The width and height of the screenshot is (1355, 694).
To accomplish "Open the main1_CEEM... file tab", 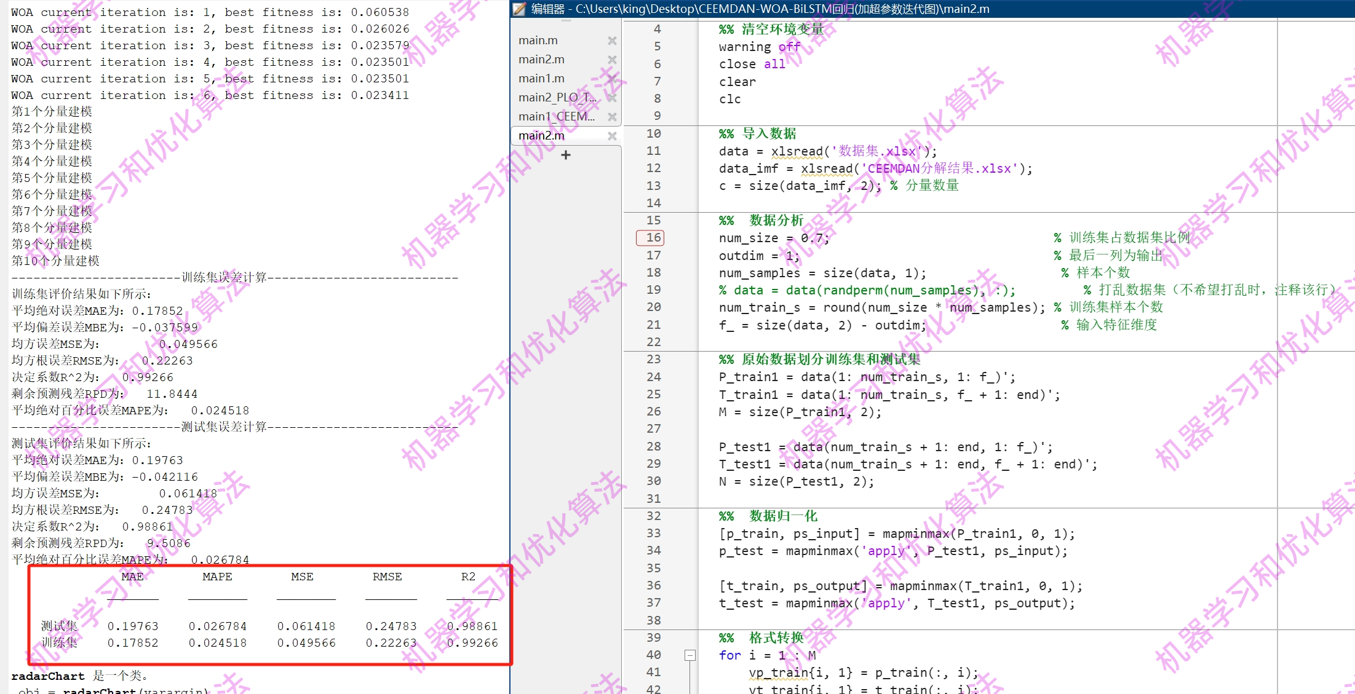I will tap(556, 117).
